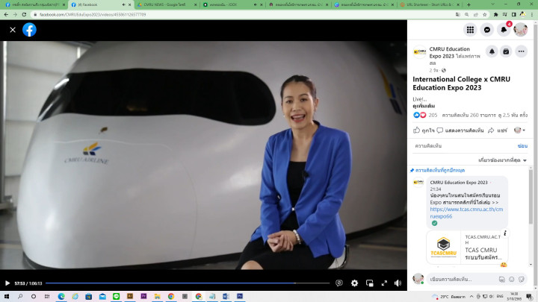Open Microsoft Edge from taskbar
Screen dimensions: 538x302
tap(61, 296)
